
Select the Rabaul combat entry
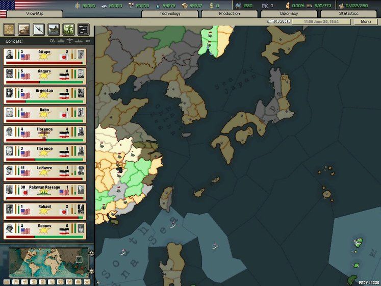click(x=44, y=212)
